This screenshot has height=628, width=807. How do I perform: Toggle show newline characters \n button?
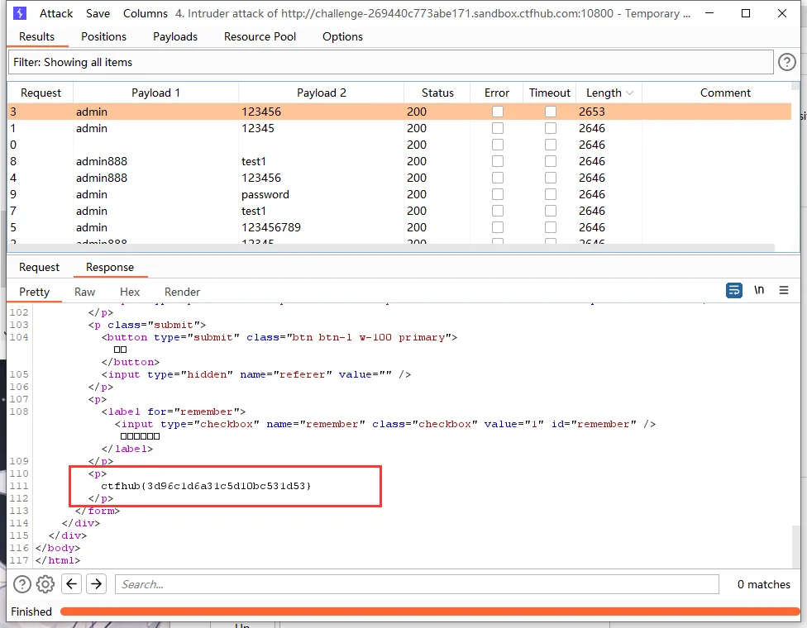pyautogui.click(x=759, y=291)
